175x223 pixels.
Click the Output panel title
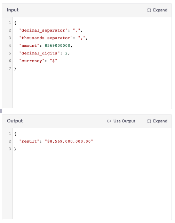coord(15,121)
